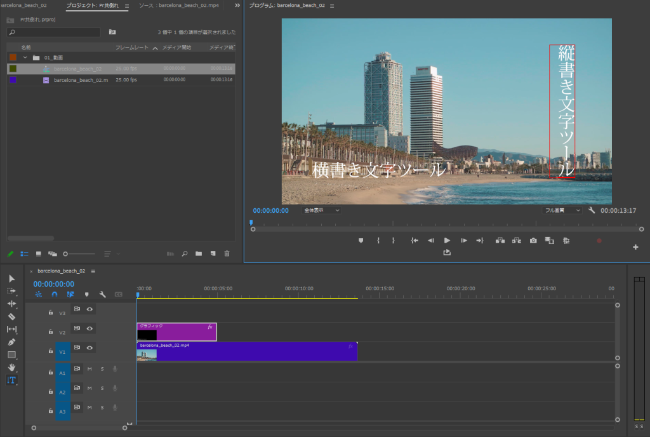The width and height of the screenshot is (650, 437).
Task: Click the Export Frame camera icon
Action: (x=533, y=240)
